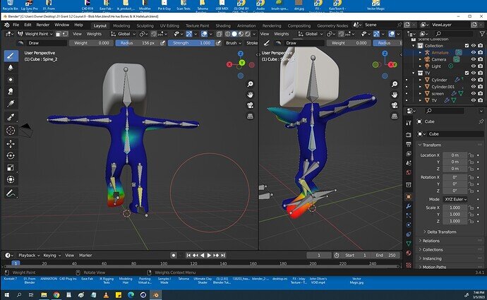Click the Location X field

click(x=455, y=155)
